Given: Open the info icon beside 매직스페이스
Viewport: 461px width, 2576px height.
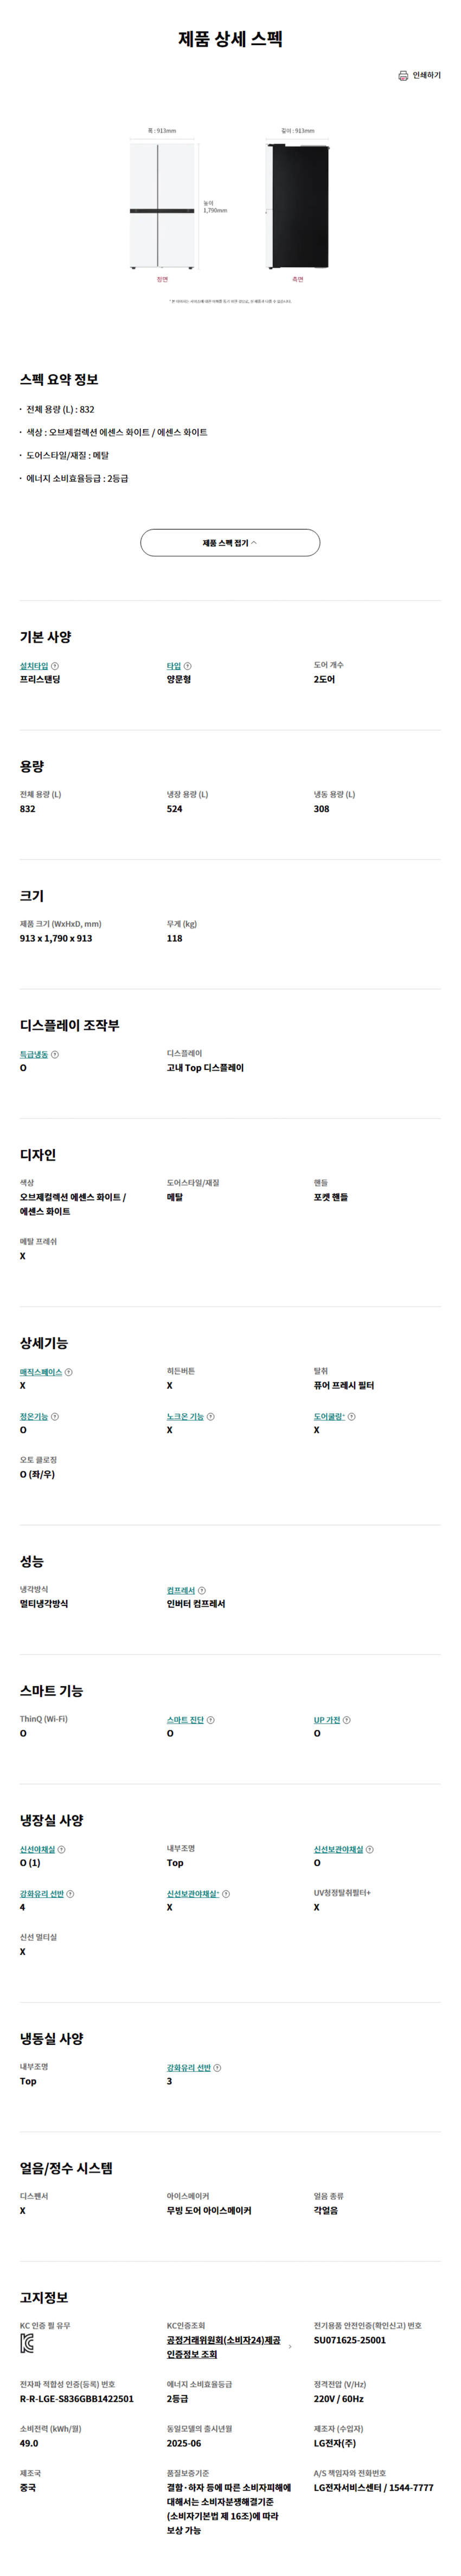Looking at the screenshot, I should point(68,1372).
